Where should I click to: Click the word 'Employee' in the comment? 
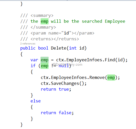point(115,21)
